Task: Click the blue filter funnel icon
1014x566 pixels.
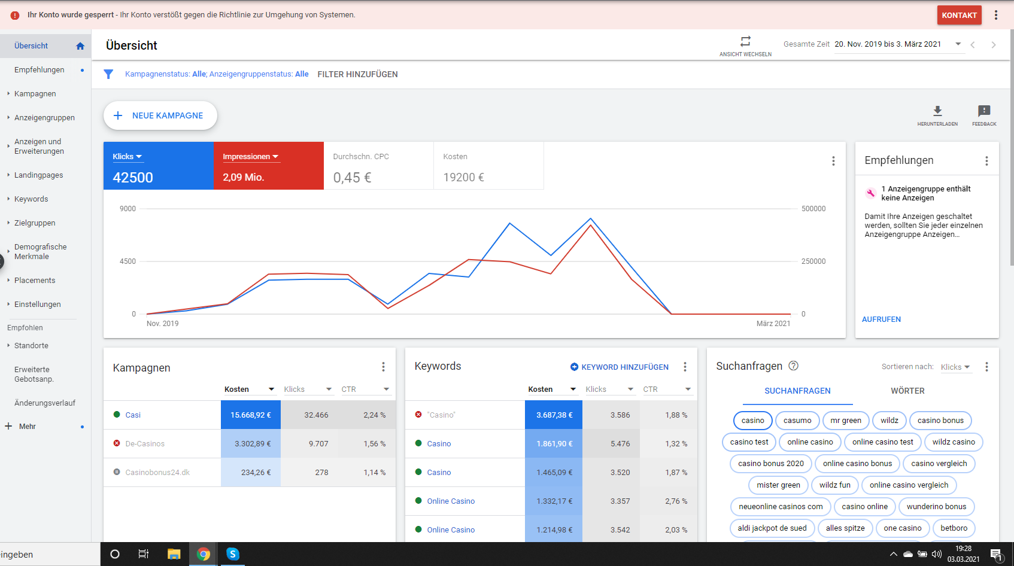Action: pyautogui.click(x=108, y=74)
